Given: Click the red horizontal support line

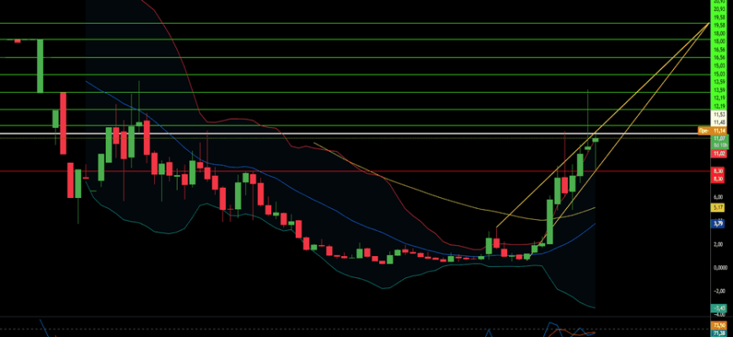Looking at the screenshot, I should (x=337, y=171).
